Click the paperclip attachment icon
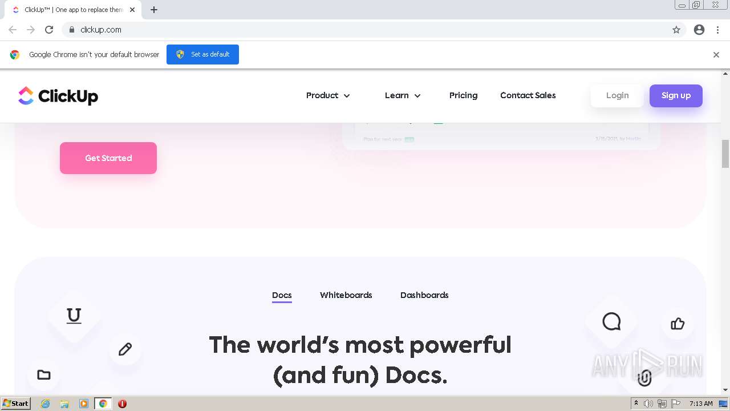730x411 pixels. click(x=644, y=377)
